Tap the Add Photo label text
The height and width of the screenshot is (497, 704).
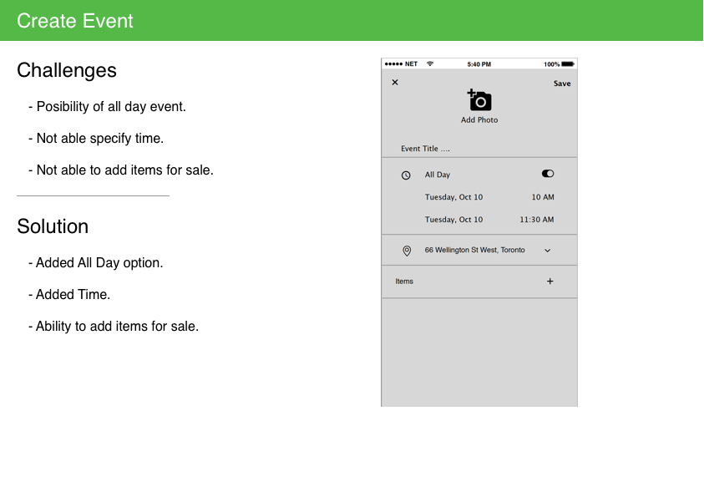point(479,119)
